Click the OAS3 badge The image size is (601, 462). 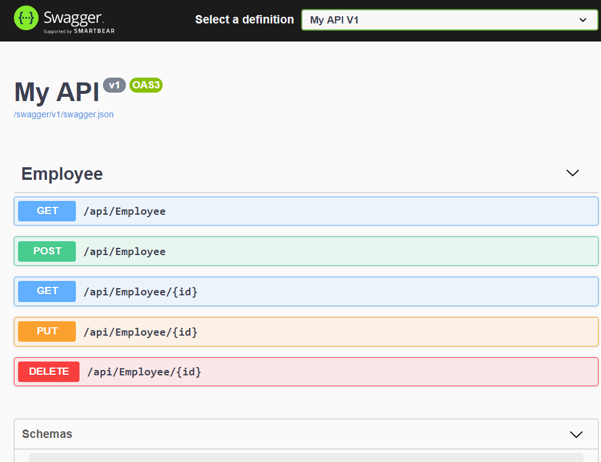pyautogui.click(x=146, y=85)
